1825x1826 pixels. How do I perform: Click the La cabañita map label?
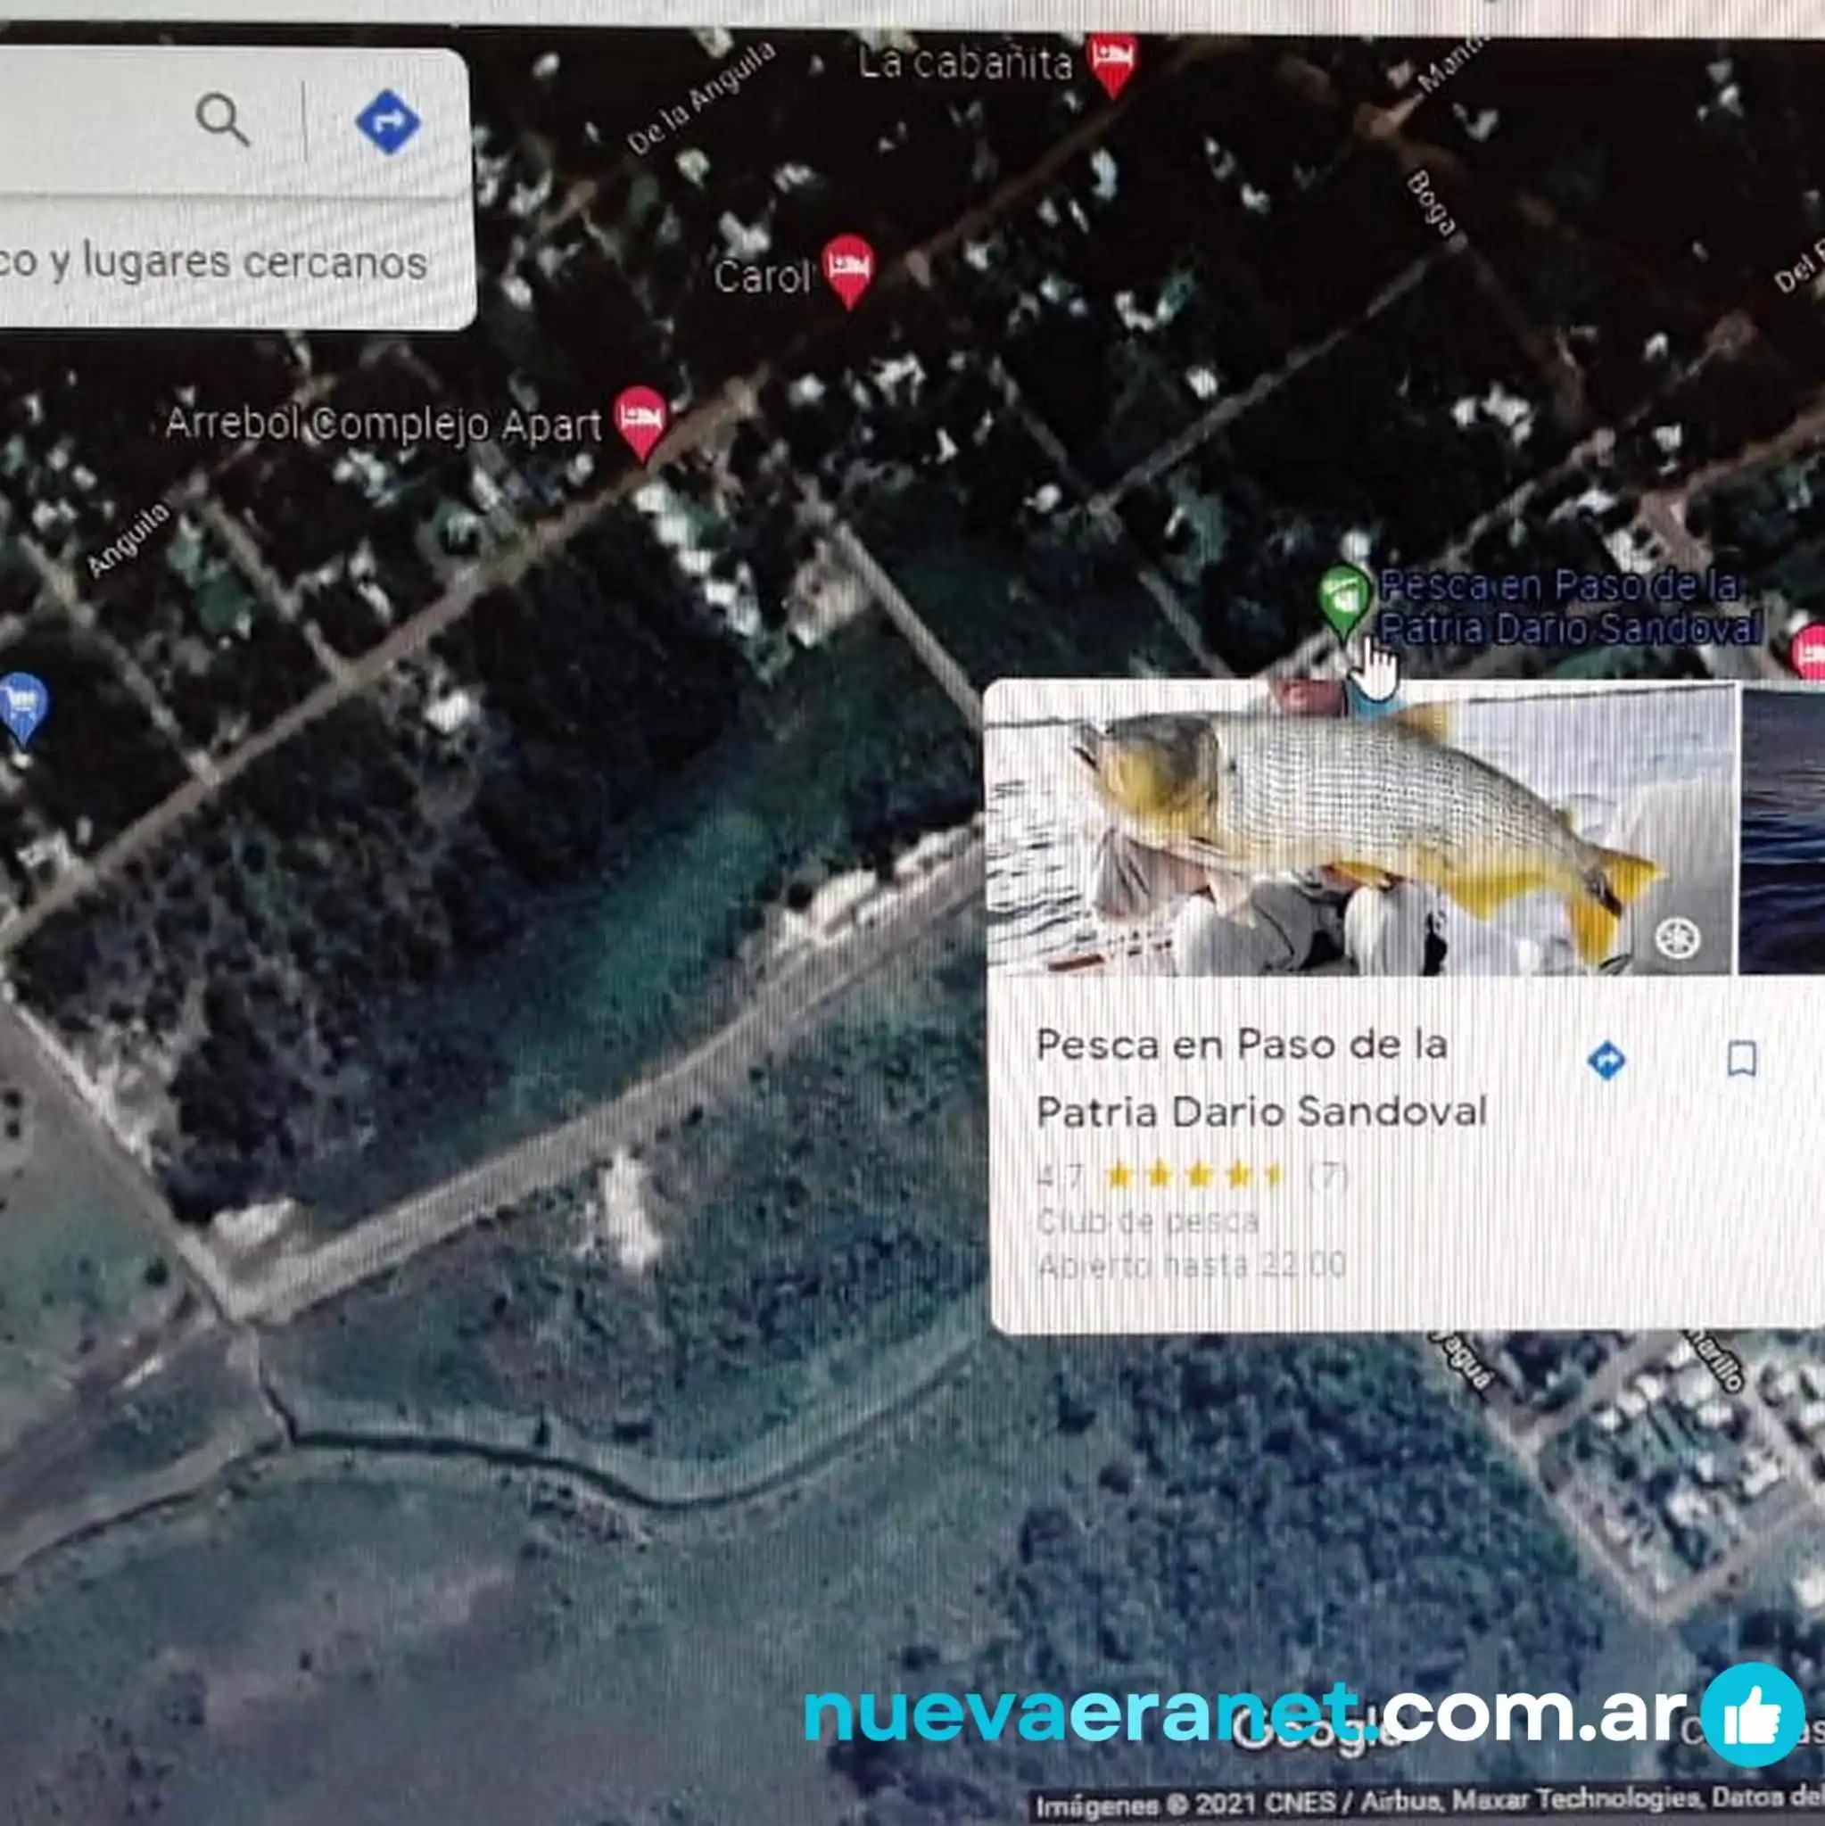pyautogui.click(x=965, y=63)
